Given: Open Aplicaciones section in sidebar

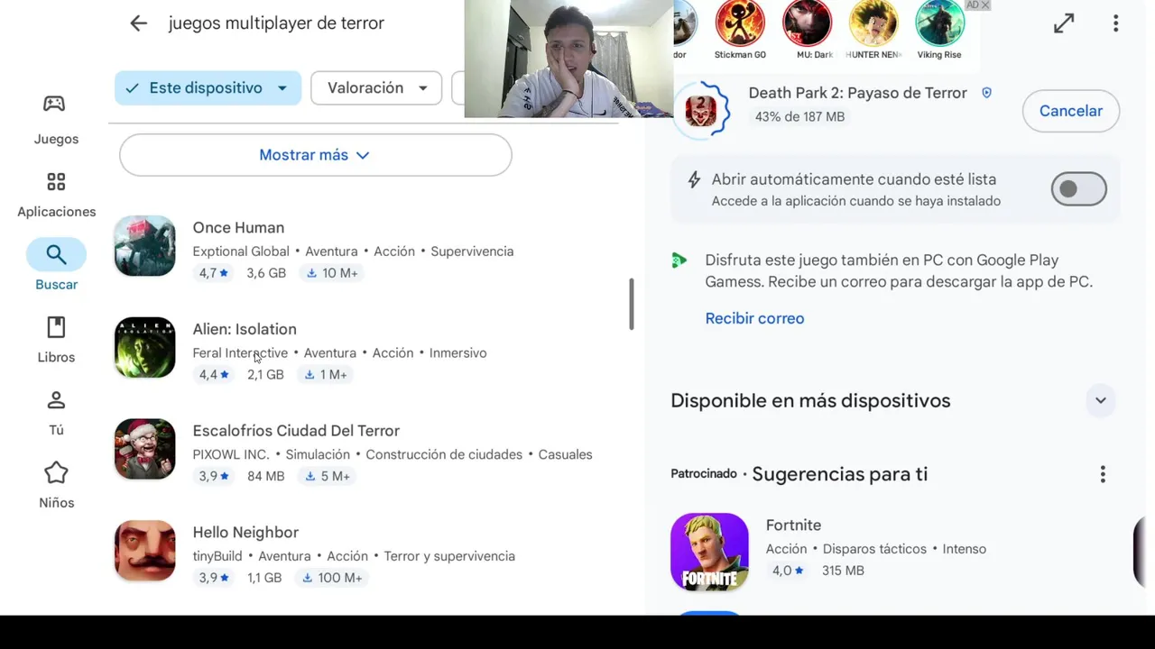Looking at the screenshot, I should [x=56, y=194].
